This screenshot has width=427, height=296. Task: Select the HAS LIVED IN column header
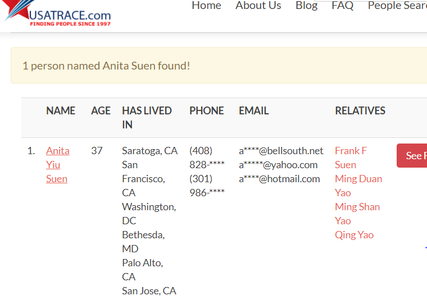click(x=147, y=118)
